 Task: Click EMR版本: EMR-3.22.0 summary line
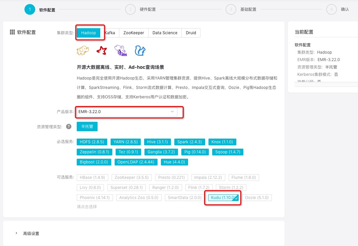(318, 59)
